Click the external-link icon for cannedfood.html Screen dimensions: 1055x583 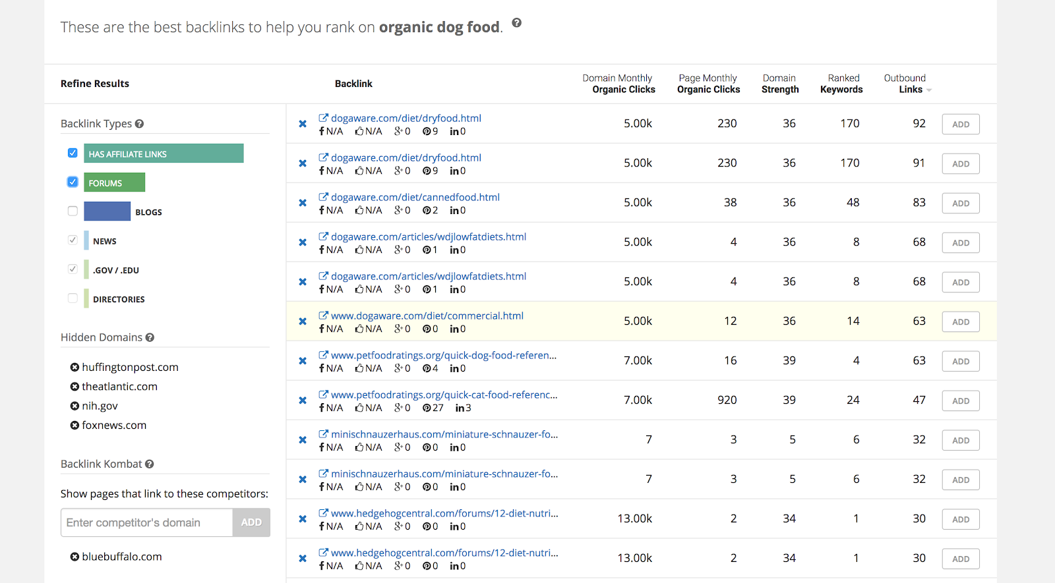(x=323, y=197)
